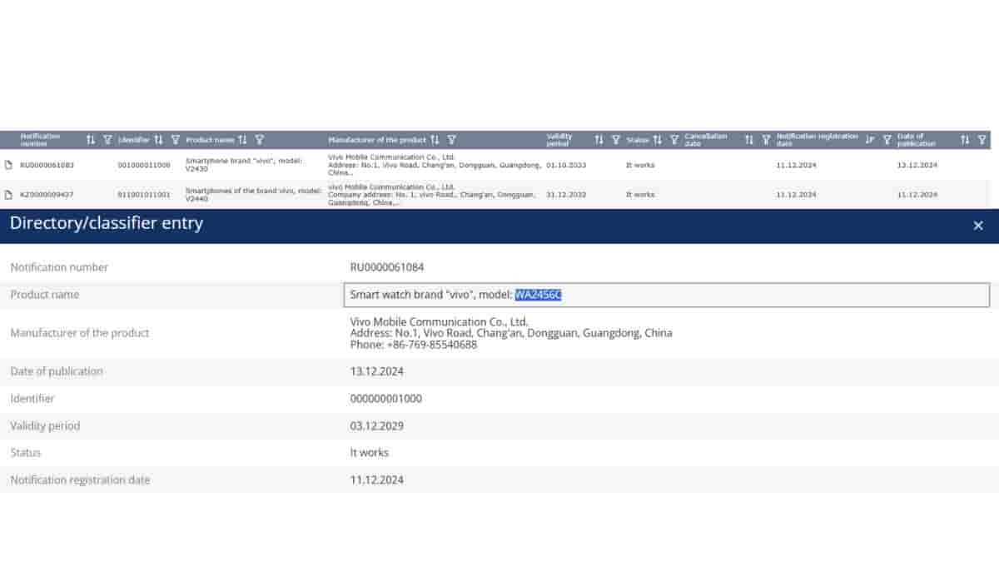This screenshot has width=999, height=562.
Task: Sort by Manufacturer of the product
Action: 435,140
